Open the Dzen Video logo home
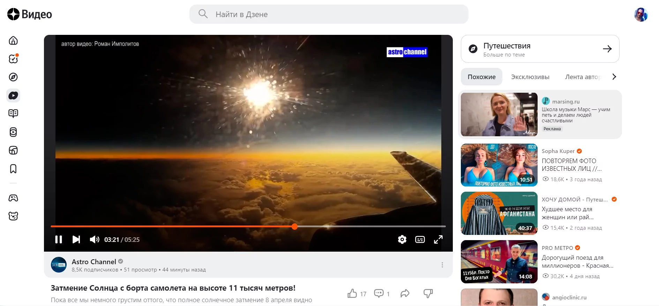Image resolution: width=659 pixels, height=306 pixels. (x=30, y=14)
